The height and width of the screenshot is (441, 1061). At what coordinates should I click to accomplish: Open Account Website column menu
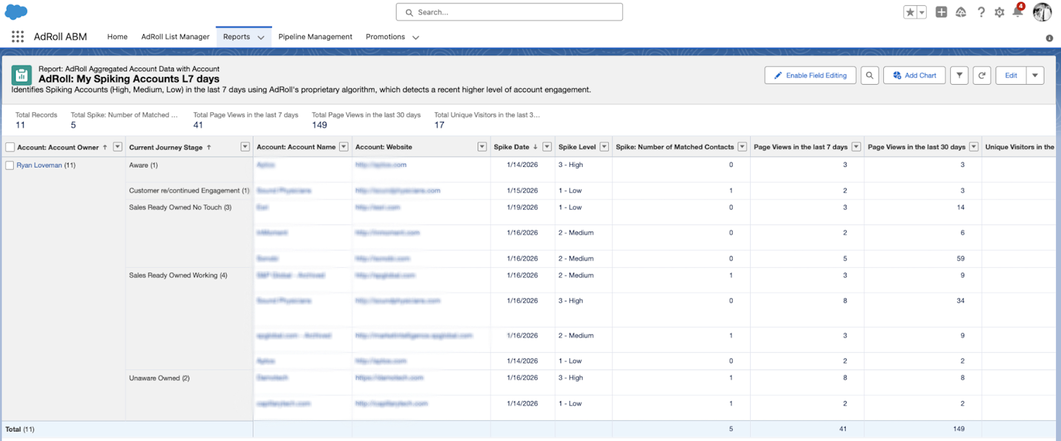482,147
